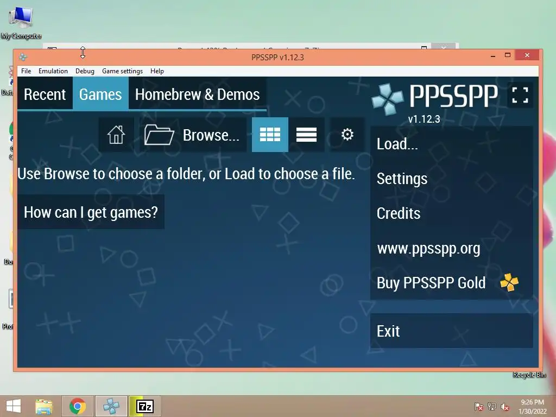The width and height of the screenshot is (556, 417).
Task: Open My Computer desktop icon
Action: (x=21, y=22)
